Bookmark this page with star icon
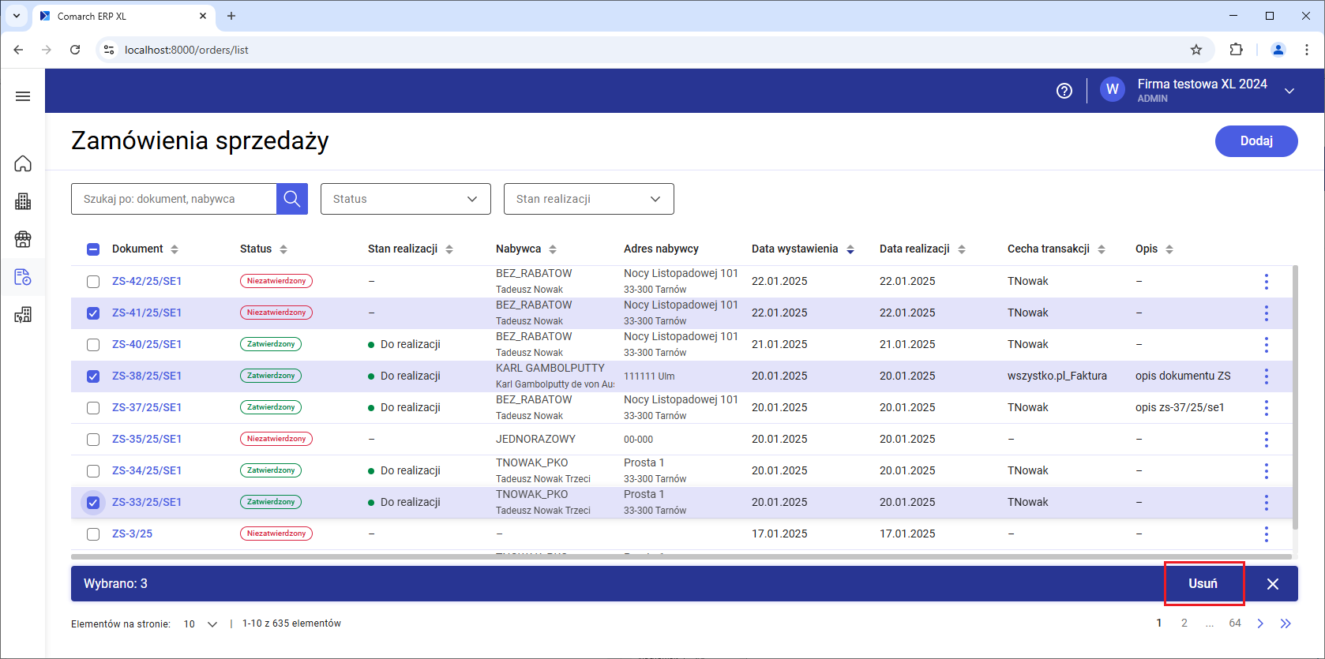The image size is (1325, 659). coord(1196,50)
